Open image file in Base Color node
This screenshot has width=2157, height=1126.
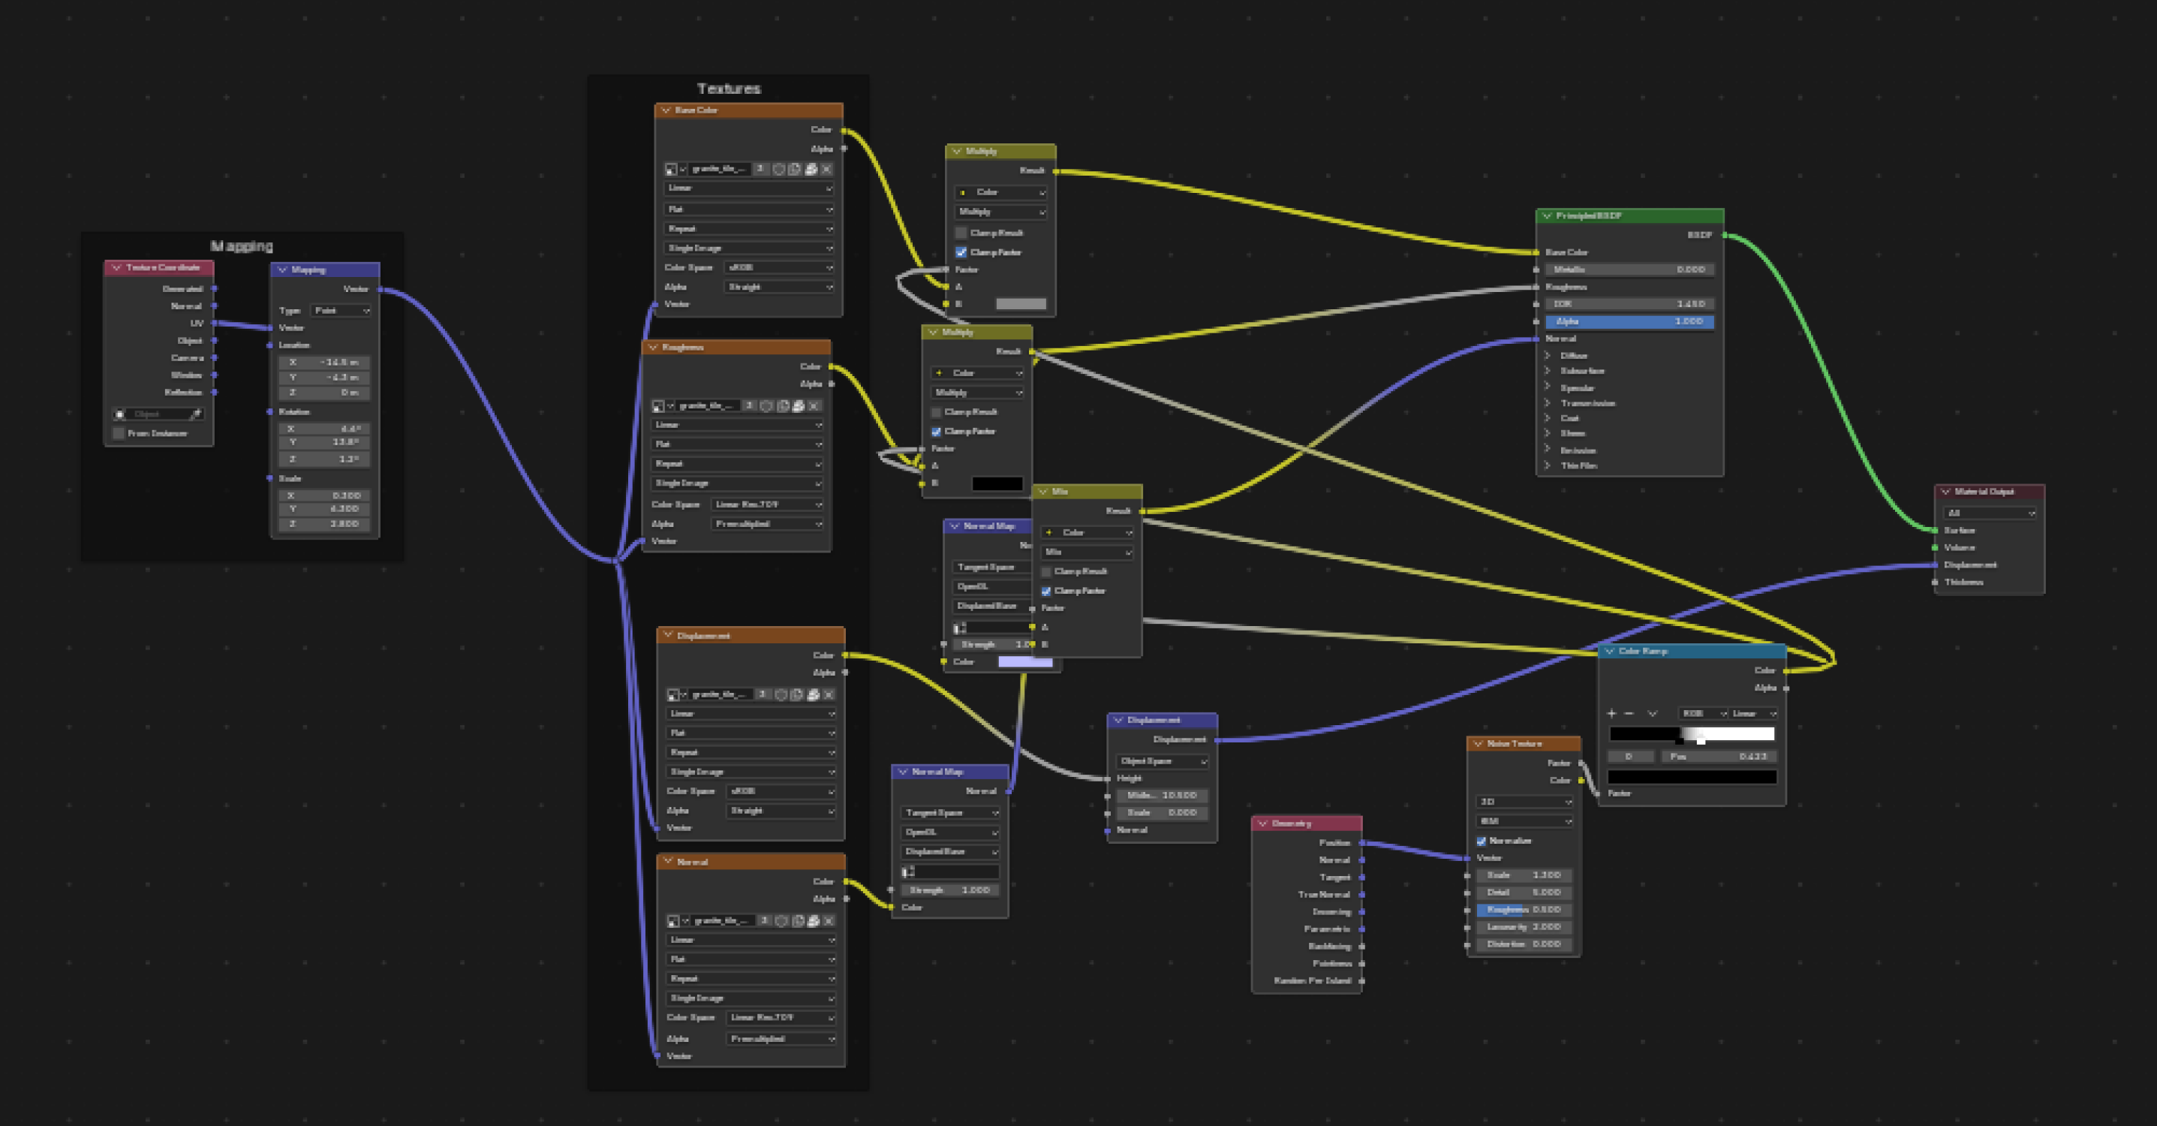(x=811, y=169)
